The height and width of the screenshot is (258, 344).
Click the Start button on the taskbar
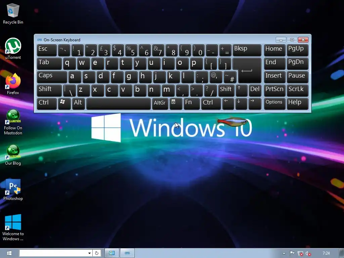(9, 253)
